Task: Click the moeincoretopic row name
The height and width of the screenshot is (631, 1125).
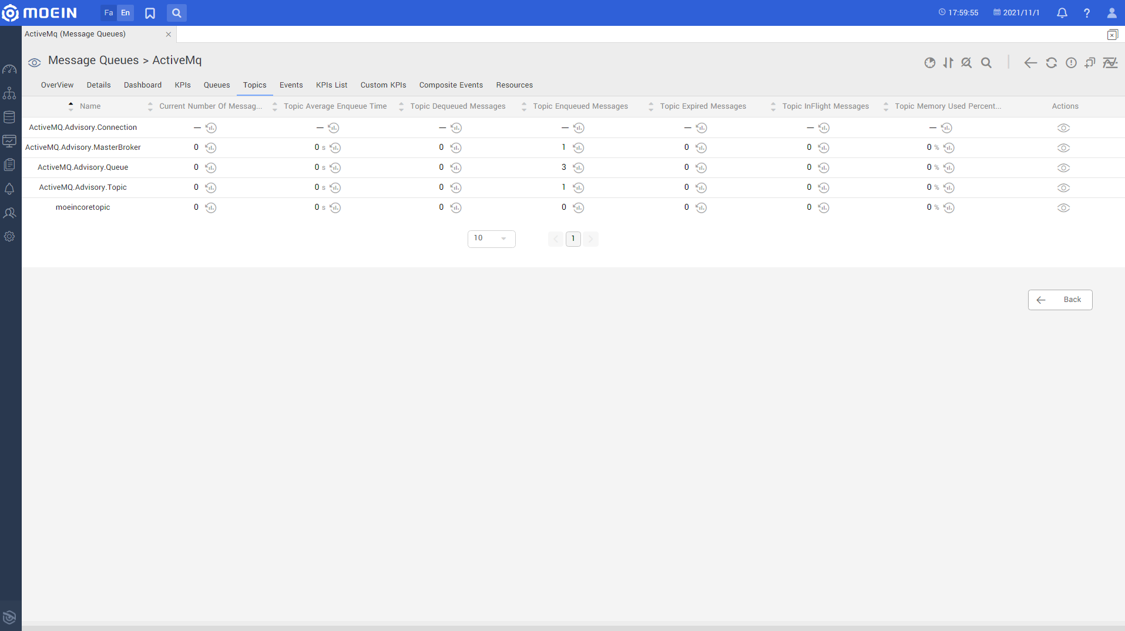Action: click(83, 207)
